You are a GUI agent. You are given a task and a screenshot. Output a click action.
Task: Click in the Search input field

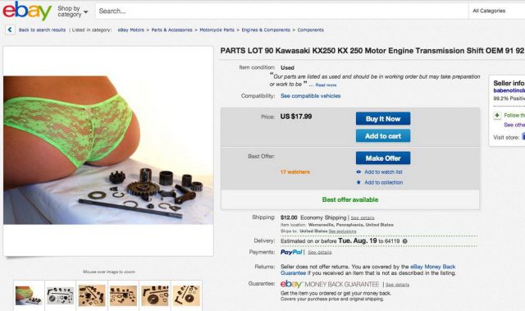click(x=281, y=11)
